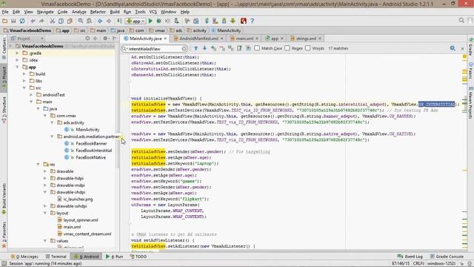Click the navigate Back arrow icon
Viewport: 474px width, 267px height.
(100, 21)
